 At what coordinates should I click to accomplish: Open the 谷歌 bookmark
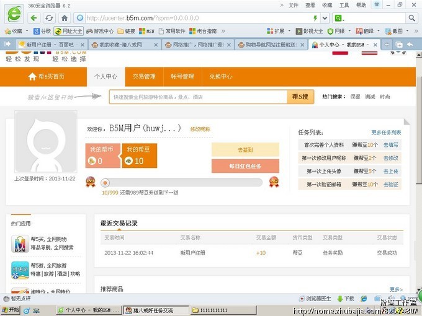coord(42,31)
